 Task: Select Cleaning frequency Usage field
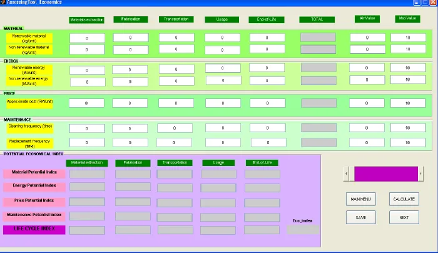[x=223, y=128]
